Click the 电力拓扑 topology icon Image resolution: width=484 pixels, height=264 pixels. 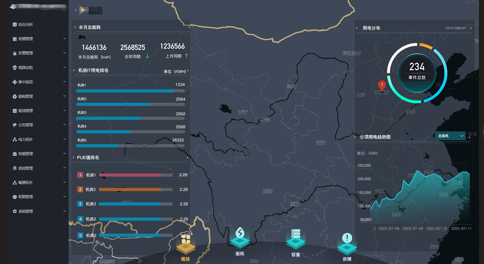(15, 139)
